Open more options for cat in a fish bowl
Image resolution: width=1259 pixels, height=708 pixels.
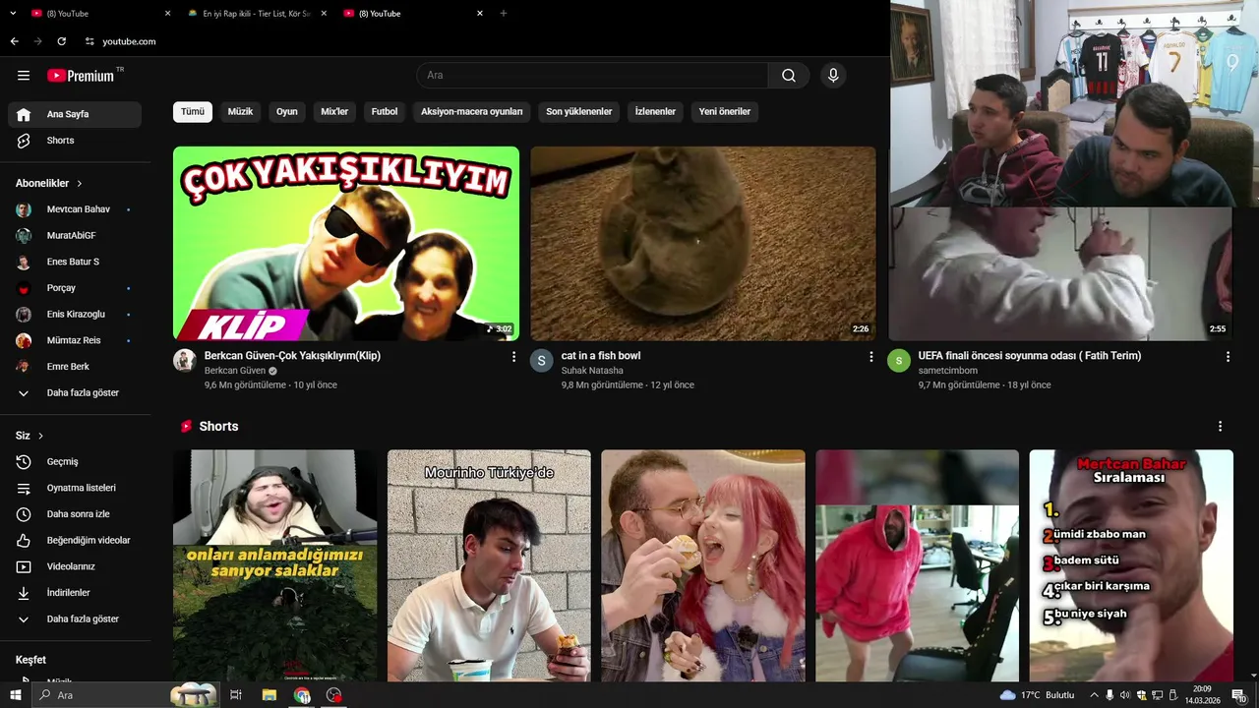click(x=870, y=357)
